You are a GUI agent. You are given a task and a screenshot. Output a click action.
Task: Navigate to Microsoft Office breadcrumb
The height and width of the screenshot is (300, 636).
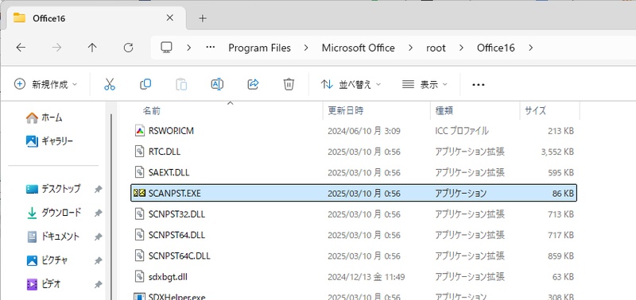359,48
